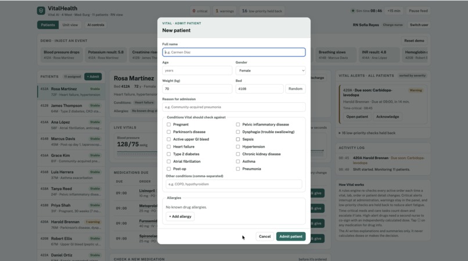Viewport: 468px width, 261px height.
Task: Click the Age years input field
Action: click(x=197, y=70)
